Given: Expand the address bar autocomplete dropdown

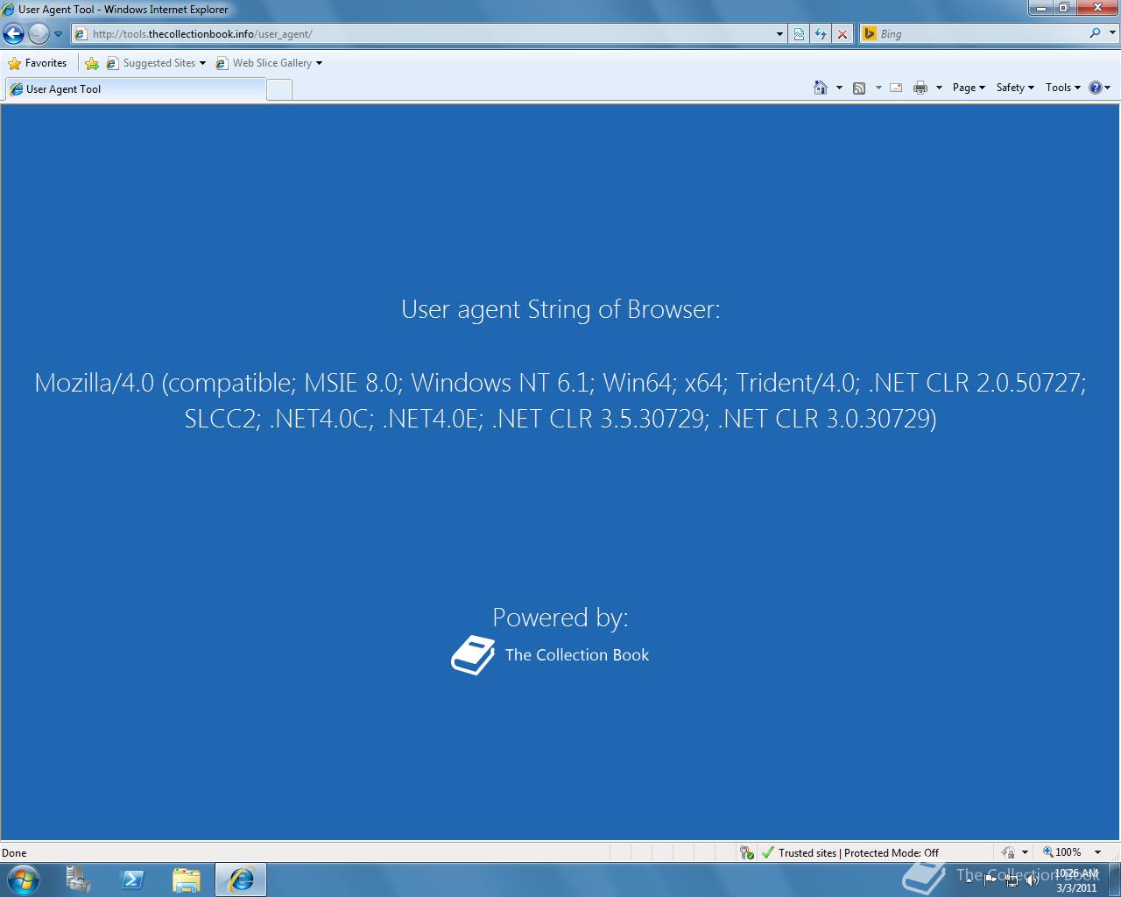Looking at the screenshot, I should pos(779,34).
